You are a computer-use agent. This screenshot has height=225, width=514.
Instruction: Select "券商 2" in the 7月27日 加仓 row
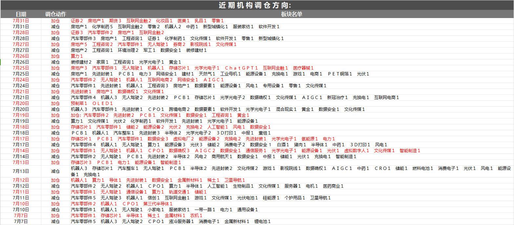point(179,44)
